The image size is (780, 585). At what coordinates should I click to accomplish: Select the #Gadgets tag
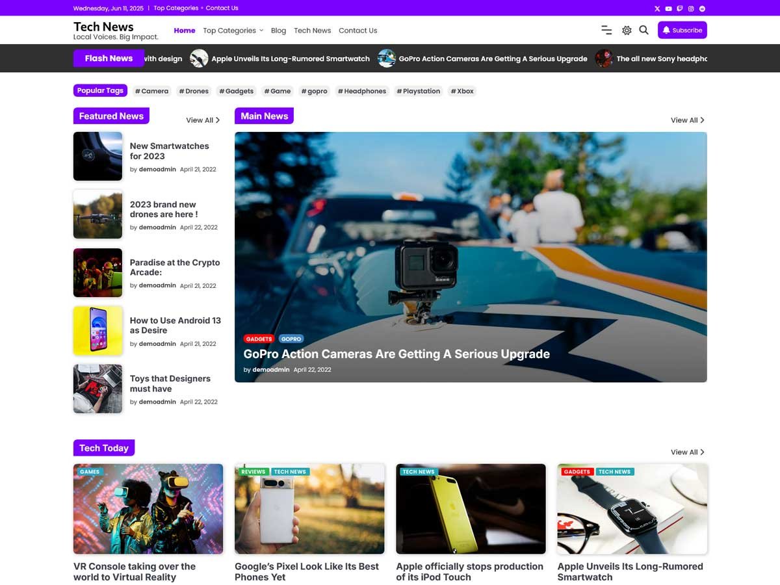point(236,91)
